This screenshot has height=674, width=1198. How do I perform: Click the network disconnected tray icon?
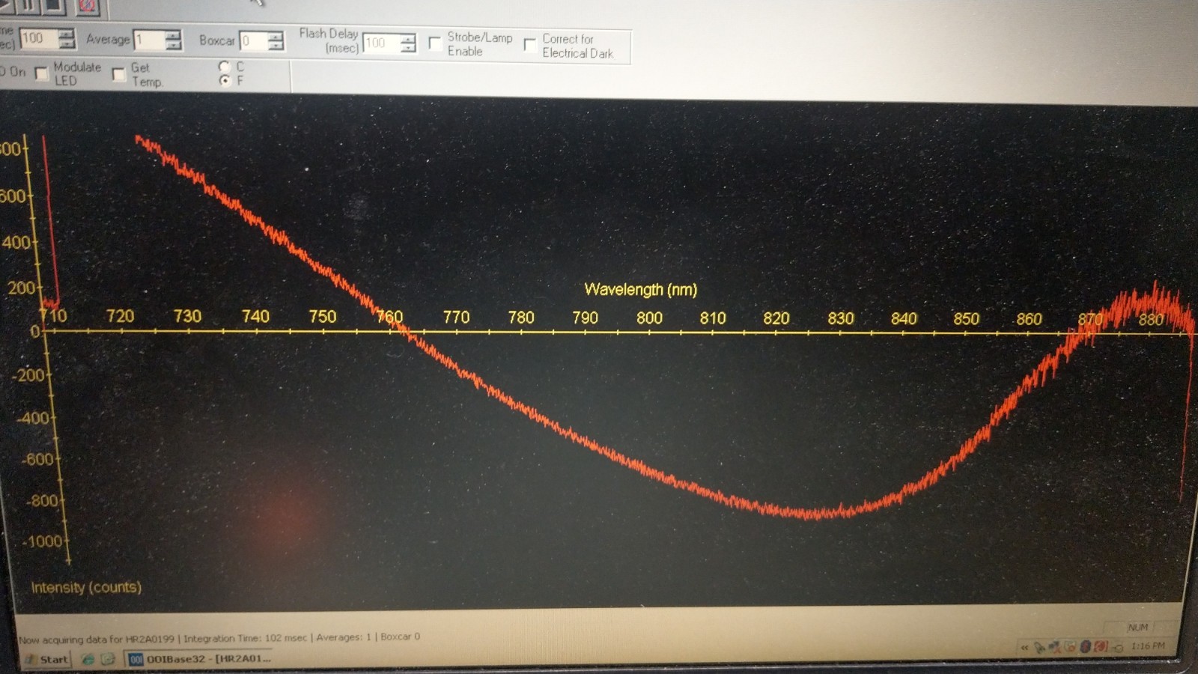[1055, 647]
